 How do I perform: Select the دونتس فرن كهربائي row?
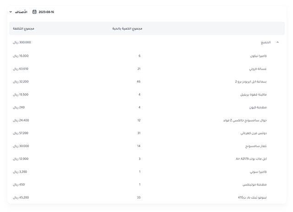point(254,133)
